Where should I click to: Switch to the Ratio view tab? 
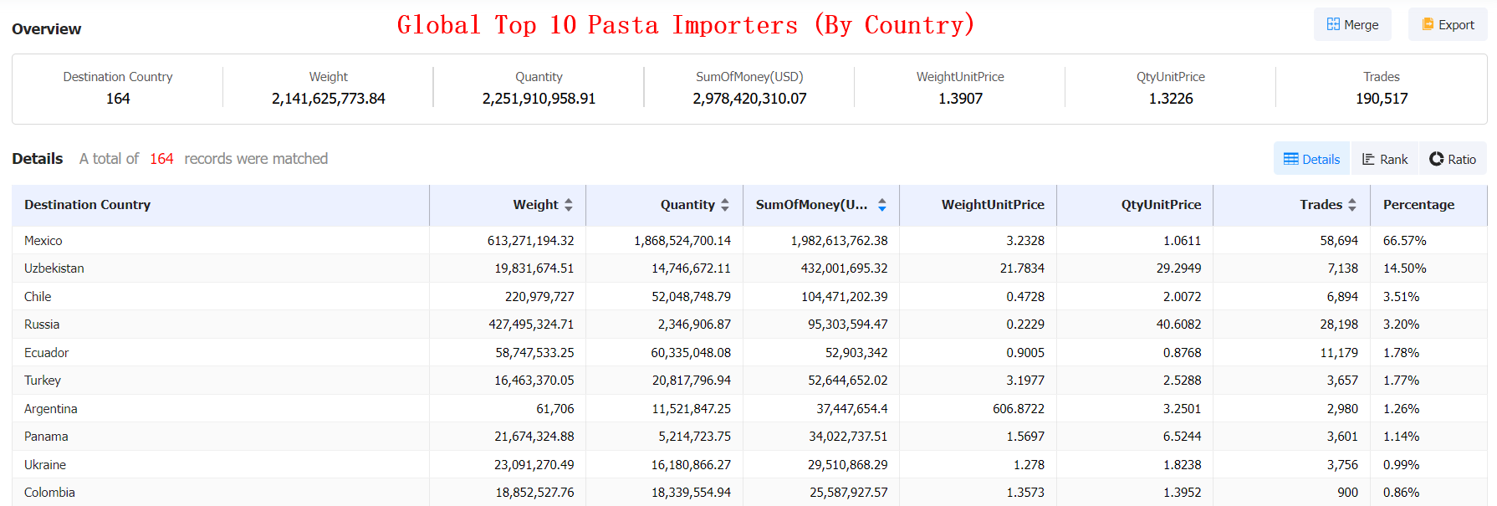[x=1453, y=159]
